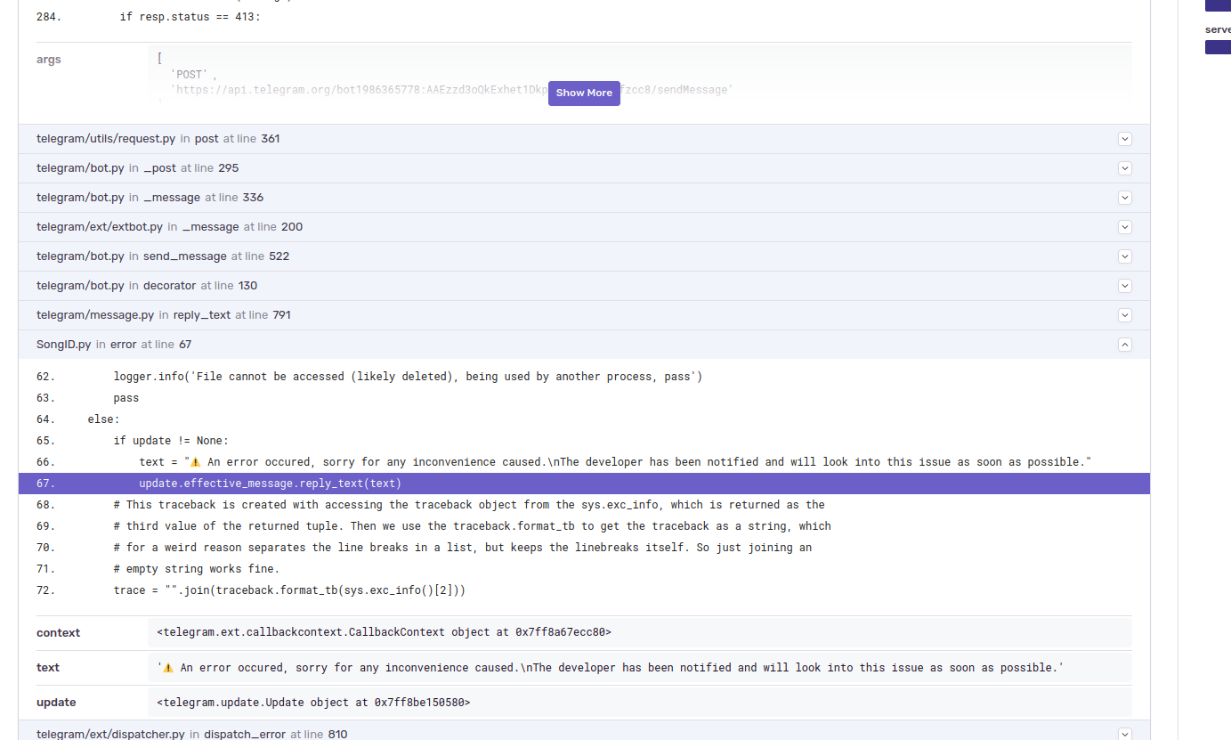Click the context variable label
This screenshot has width=1231, height=740.
click(x=58, y=633)
